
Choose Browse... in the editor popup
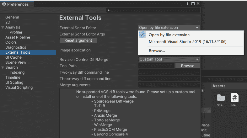coord(157,50)
